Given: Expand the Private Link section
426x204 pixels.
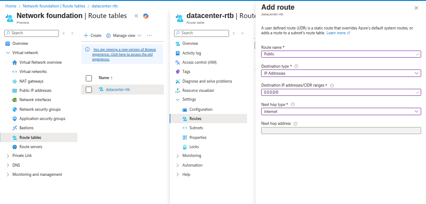Looking at the screenshot, I should (8, 156).
